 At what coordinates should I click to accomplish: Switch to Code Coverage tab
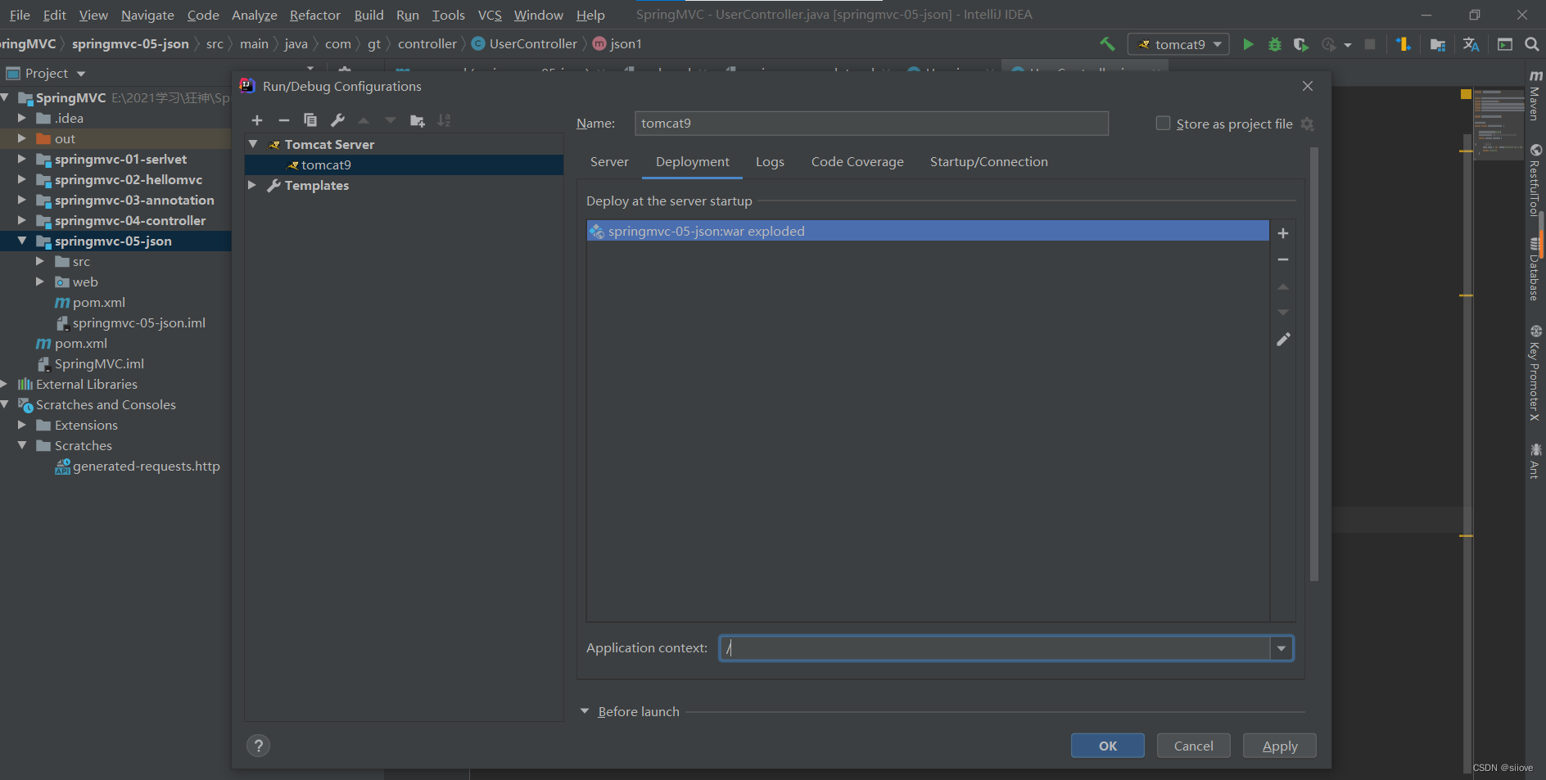[857, 162]
